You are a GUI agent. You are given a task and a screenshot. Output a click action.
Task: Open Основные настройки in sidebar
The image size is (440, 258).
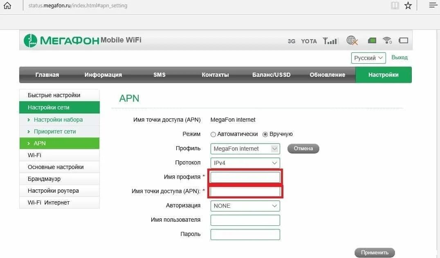click(59, 167)
